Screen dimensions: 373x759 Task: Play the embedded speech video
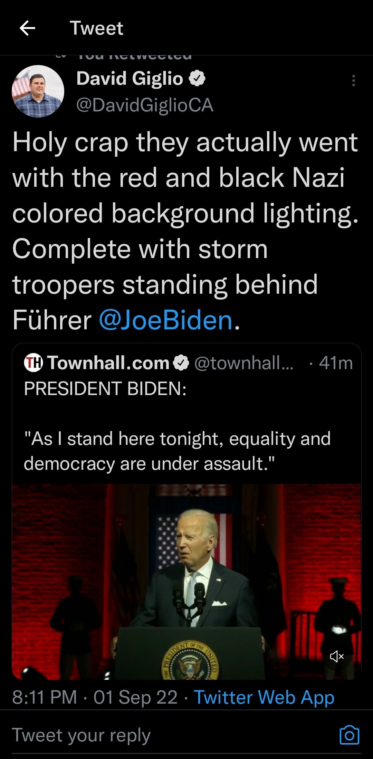click(x=186, y=581)
